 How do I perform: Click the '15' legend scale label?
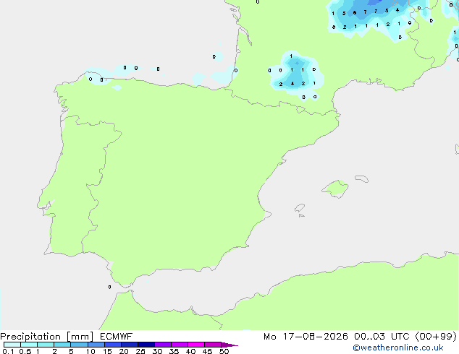click(107, 351)
